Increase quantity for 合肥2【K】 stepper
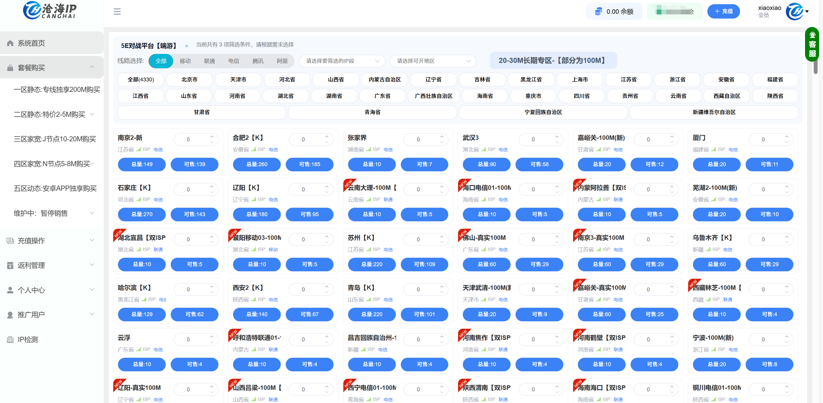The image size is (823, 403). point(327,137)
